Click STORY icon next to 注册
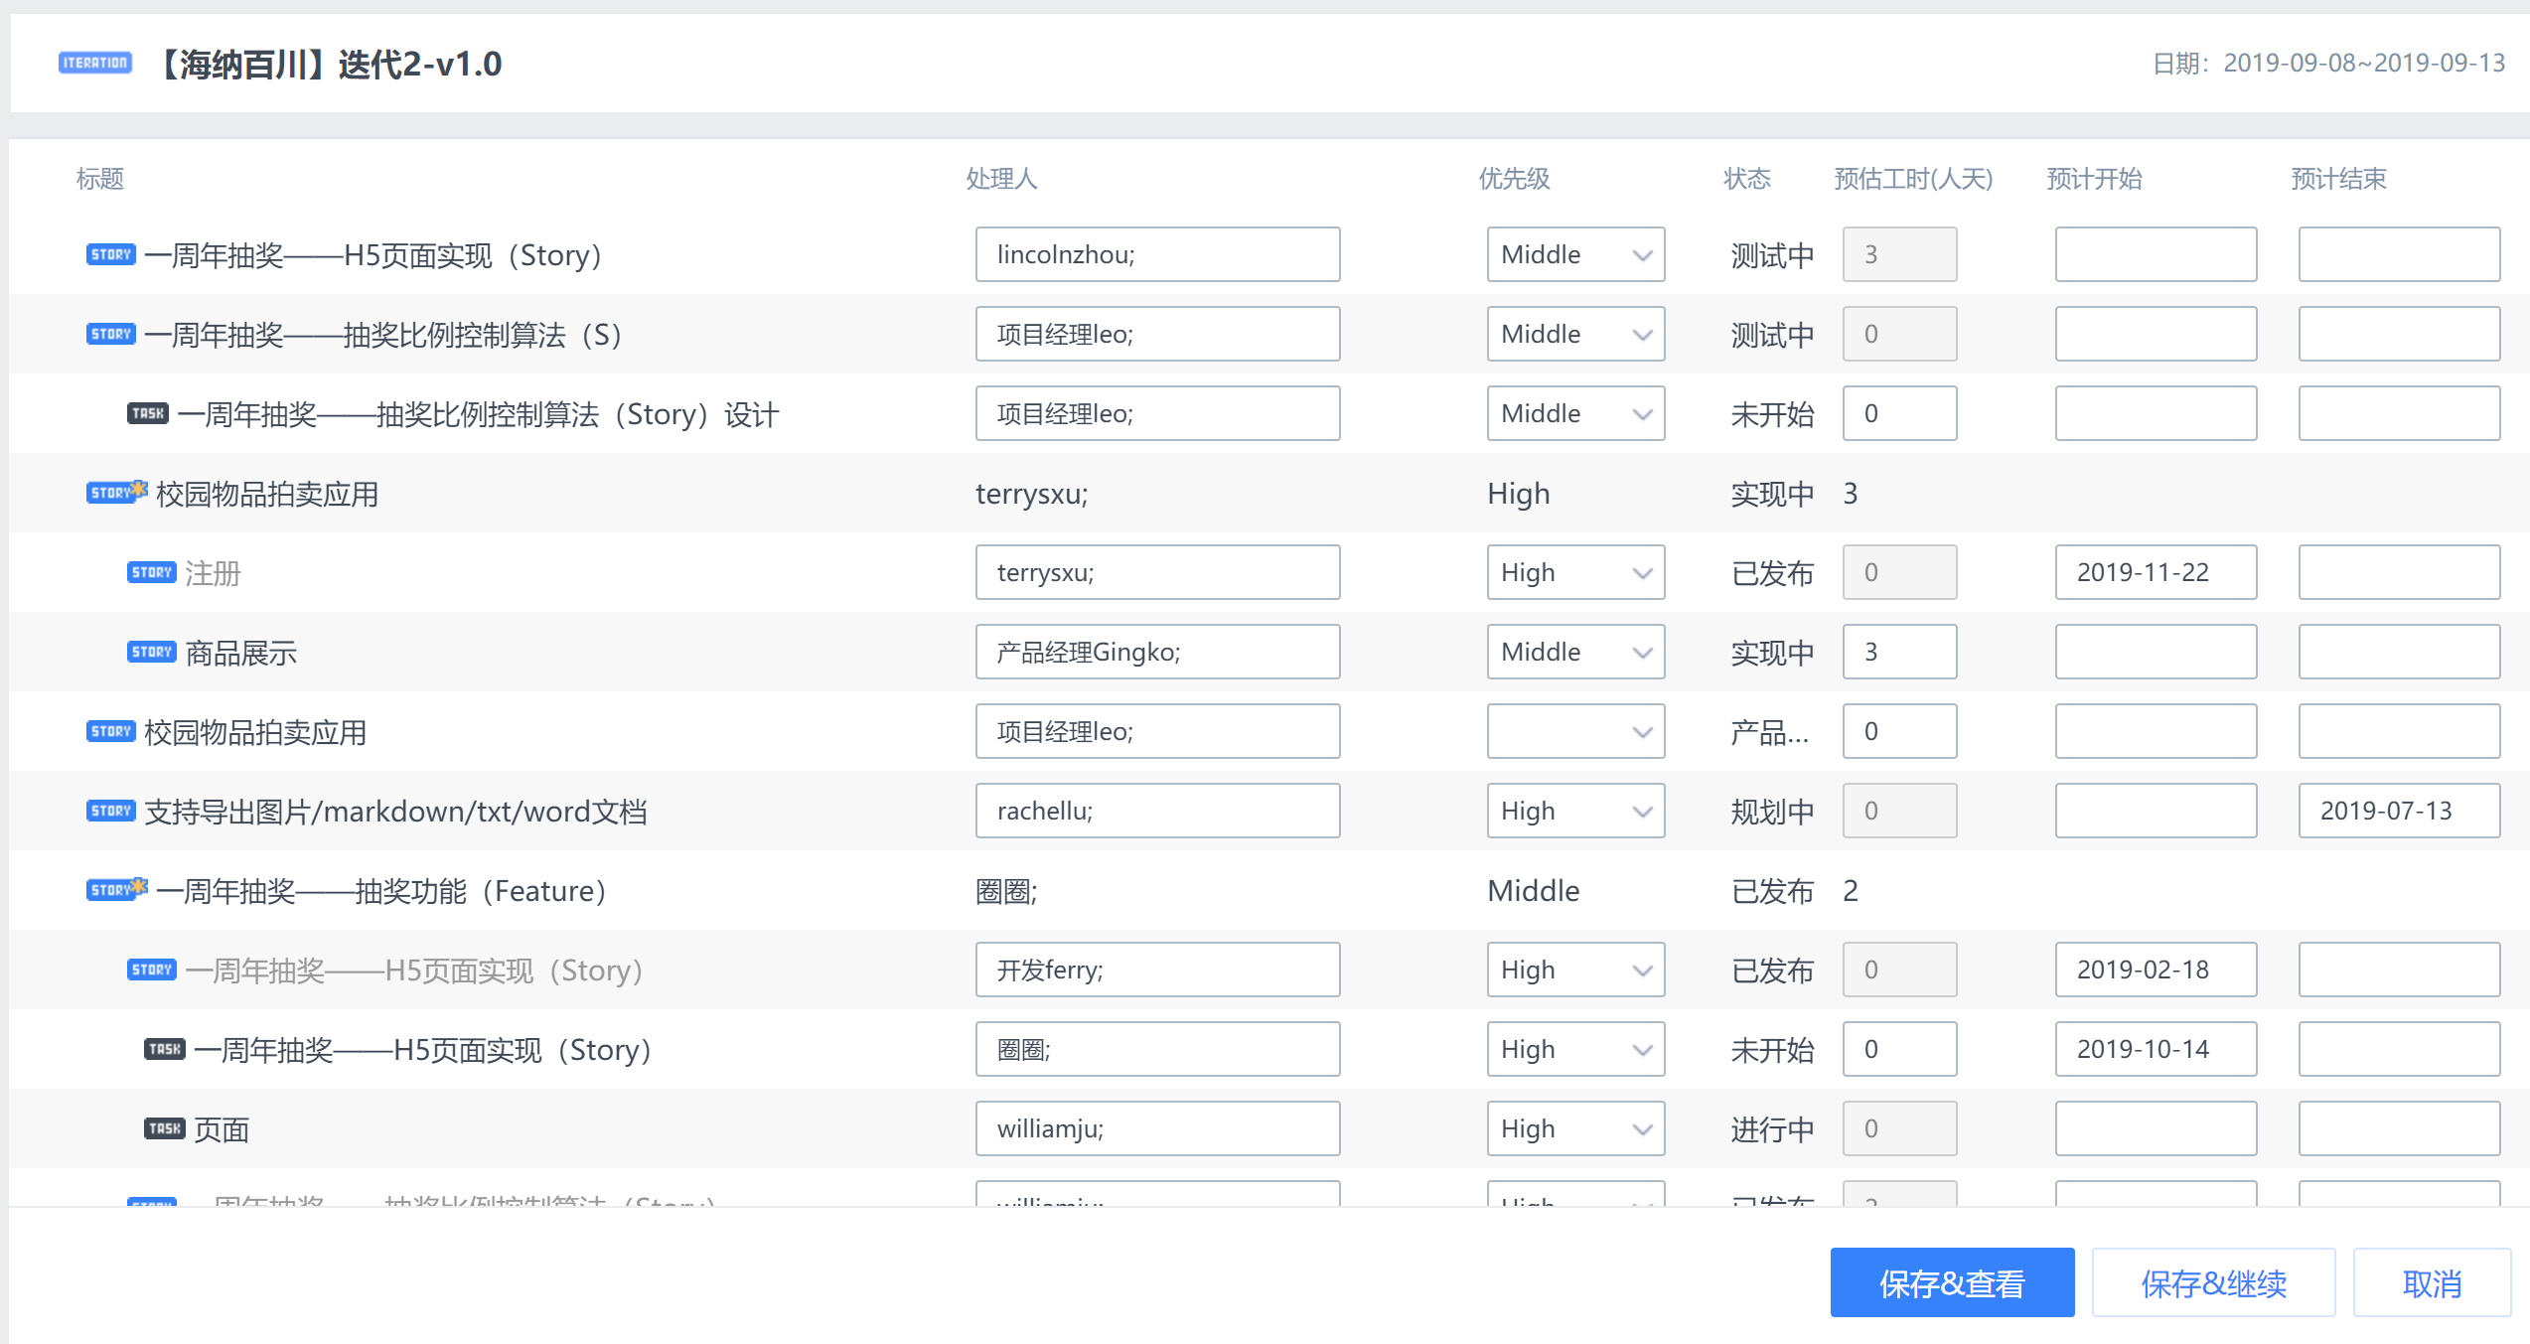This screenshot has height=1344, width=2530. click(x=152, y=573)
